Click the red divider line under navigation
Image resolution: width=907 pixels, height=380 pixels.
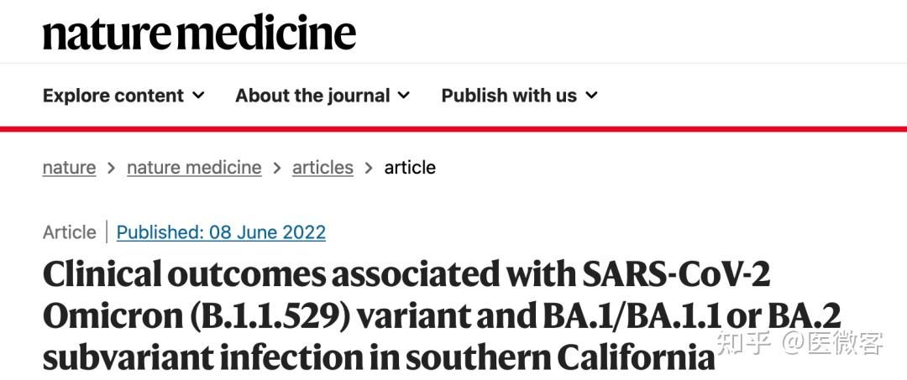click(x=453, y=128)
